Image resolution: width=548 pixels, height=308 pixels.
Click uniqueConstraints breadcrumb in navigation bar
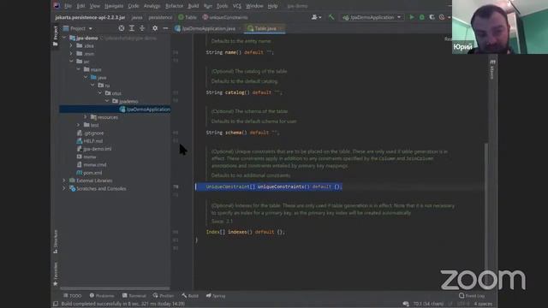pos(225,17)
